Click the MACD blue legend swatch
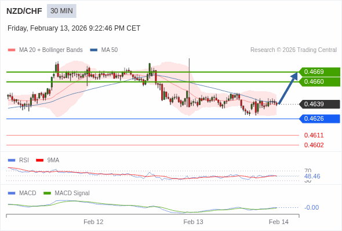The width and height of the screenshot is (342, 231). (12, 193)
